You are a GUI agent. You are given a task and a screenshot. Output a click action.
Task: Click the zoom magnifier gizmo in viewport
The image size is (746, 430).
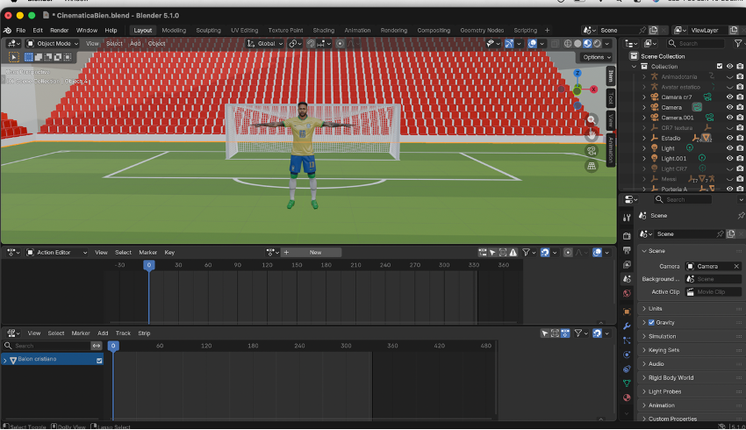coord(592,119)
